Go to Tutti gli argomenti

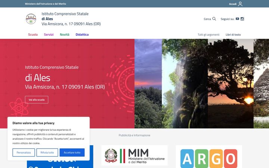point(208,35)
